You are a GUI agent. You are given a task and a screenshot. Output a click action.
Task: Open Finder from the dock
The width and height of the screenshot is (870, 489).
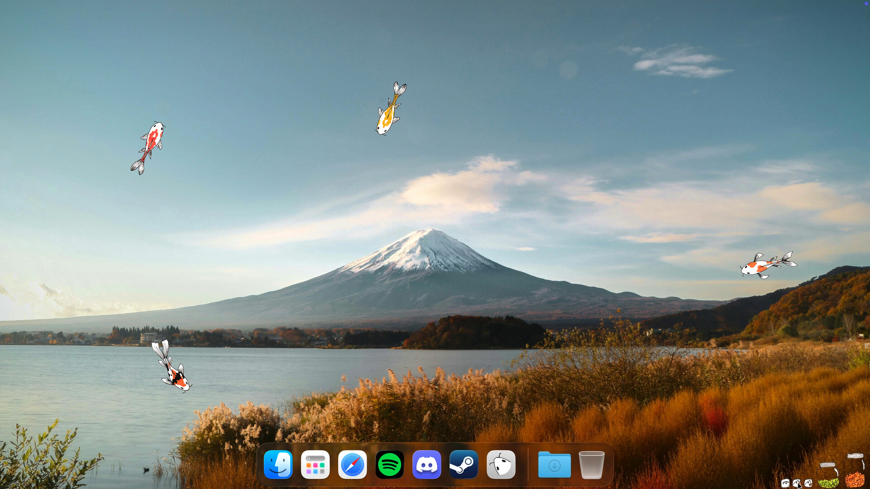coord(279,464)
